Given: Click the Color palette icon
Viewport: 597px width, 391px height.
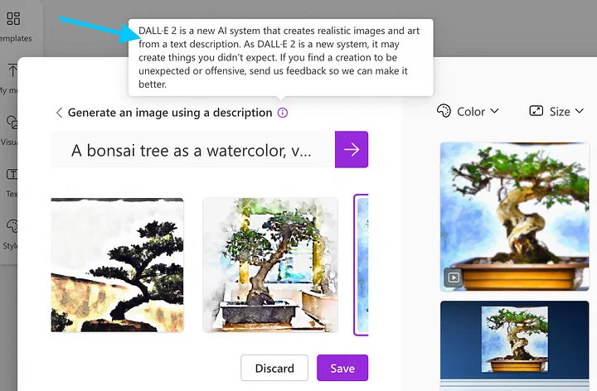Looking at the screenshot, I should [444, 111].
